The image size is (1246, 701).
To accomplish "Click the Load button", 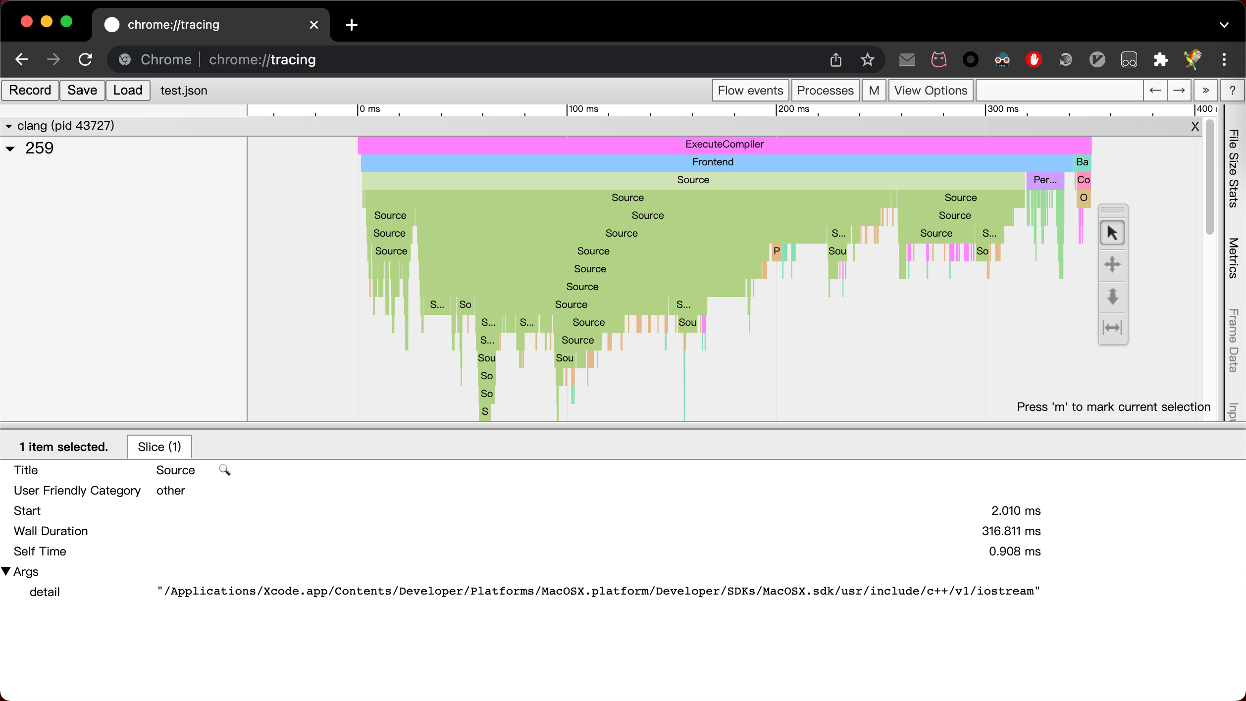I will point(127,91).
